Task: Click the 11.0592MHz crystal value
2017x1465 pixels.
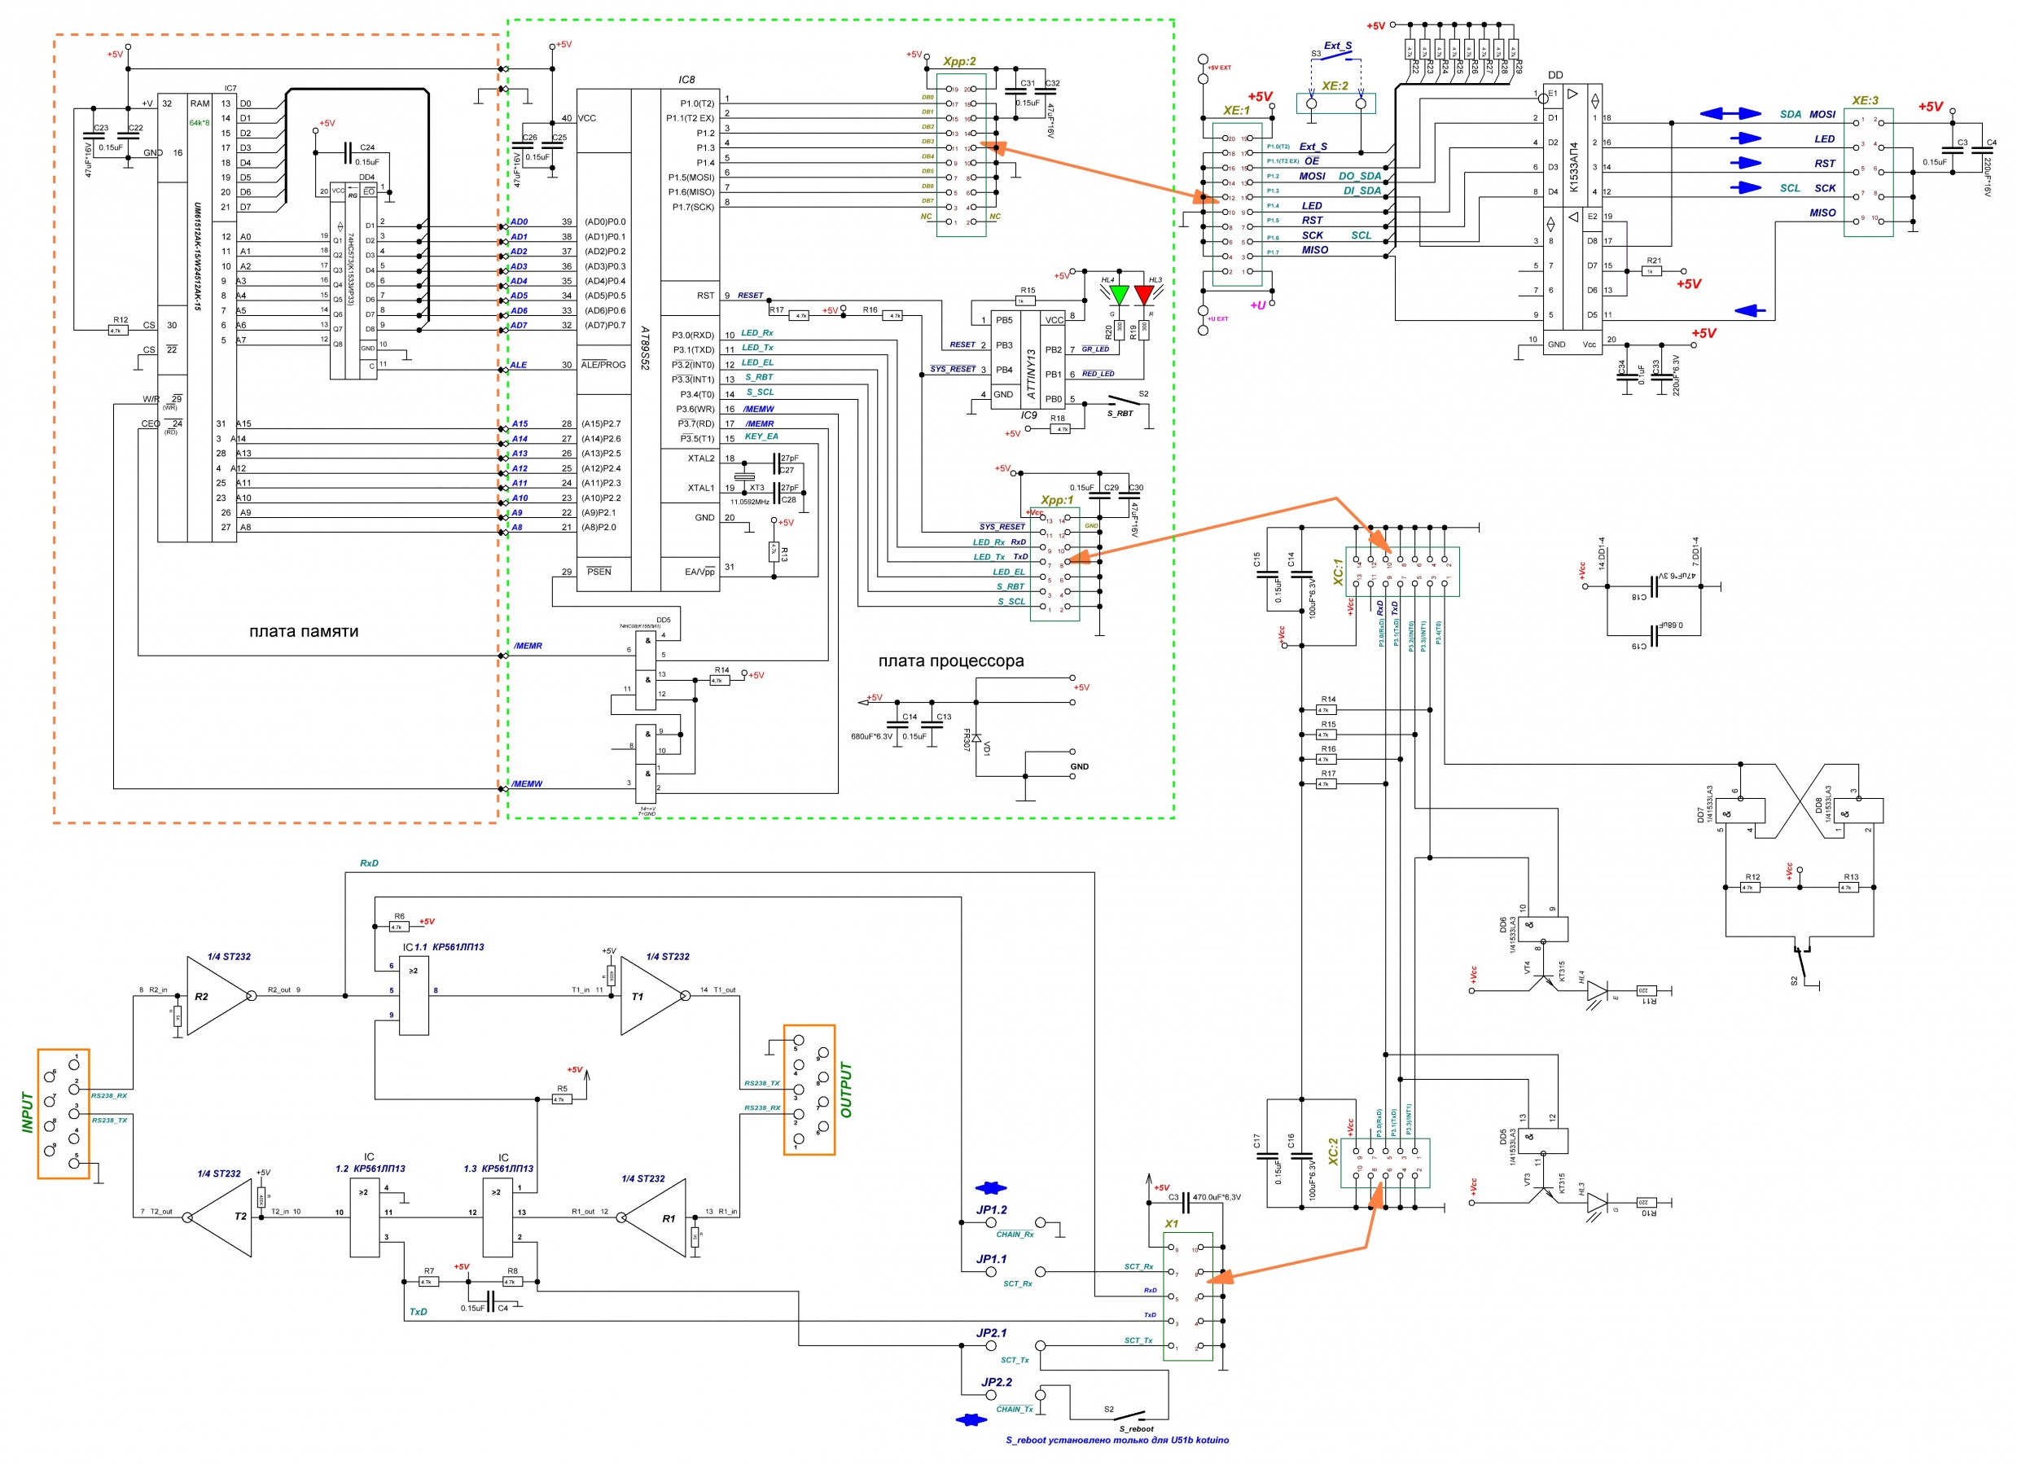Action: (750, 502)
